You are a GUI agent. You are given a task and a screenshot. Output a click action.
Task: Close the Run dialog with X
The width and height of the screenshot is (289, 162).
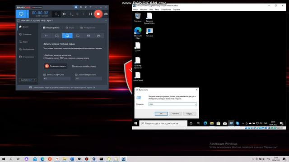tap(196, 90)
